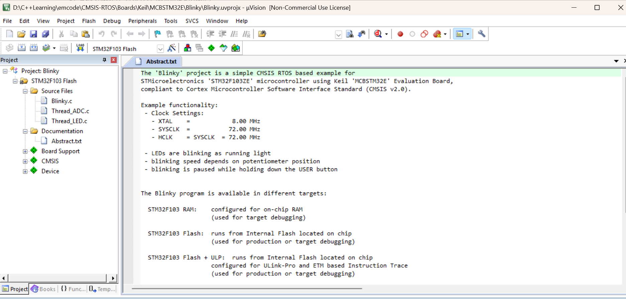Click the Open file folder icon
The width and height of the screenshot is (626, 299).
click(21, 34)
